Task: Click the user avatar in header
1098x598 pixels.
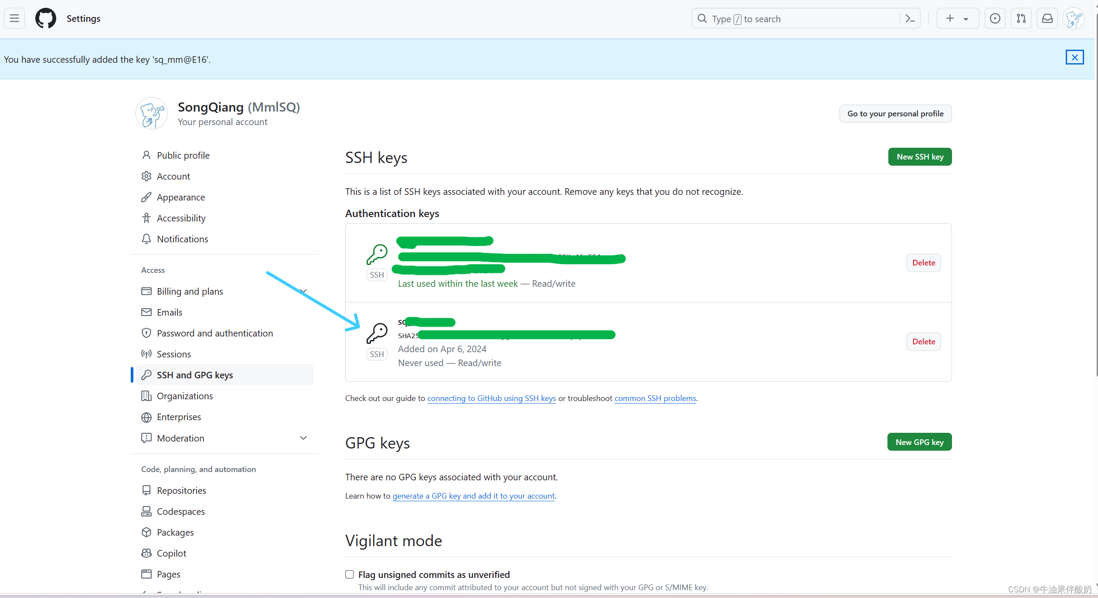Action: 1073,18
